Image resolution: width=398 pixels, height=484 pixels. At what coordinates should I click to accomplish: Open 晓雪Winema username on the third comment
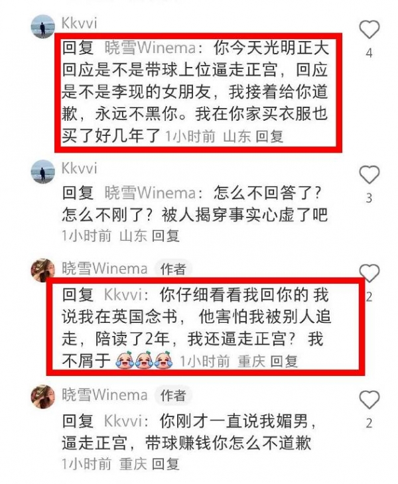click(x=104, y=268)
